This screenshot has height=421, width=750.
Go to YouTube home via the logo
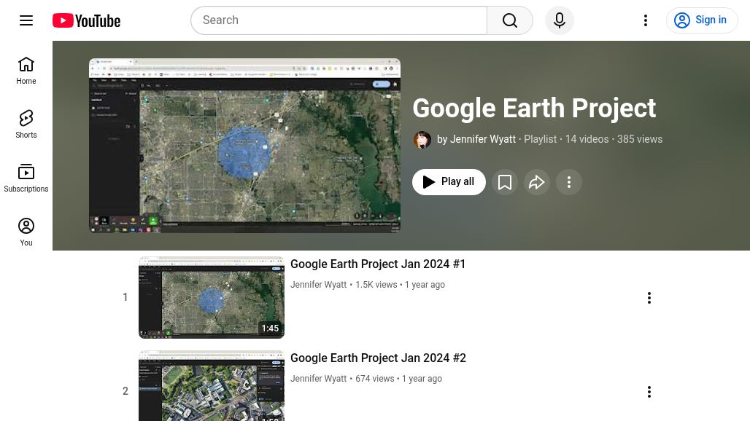[x=85, y=20]
